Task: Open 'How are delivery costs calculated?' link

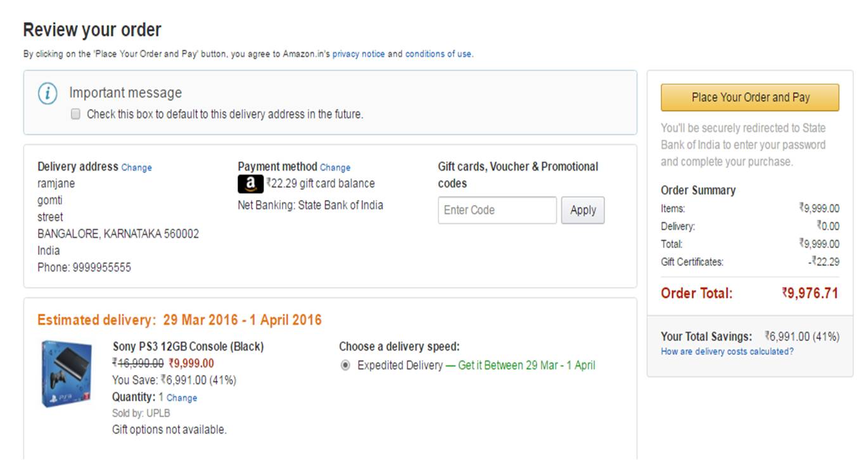Action: tap(727, 352)
